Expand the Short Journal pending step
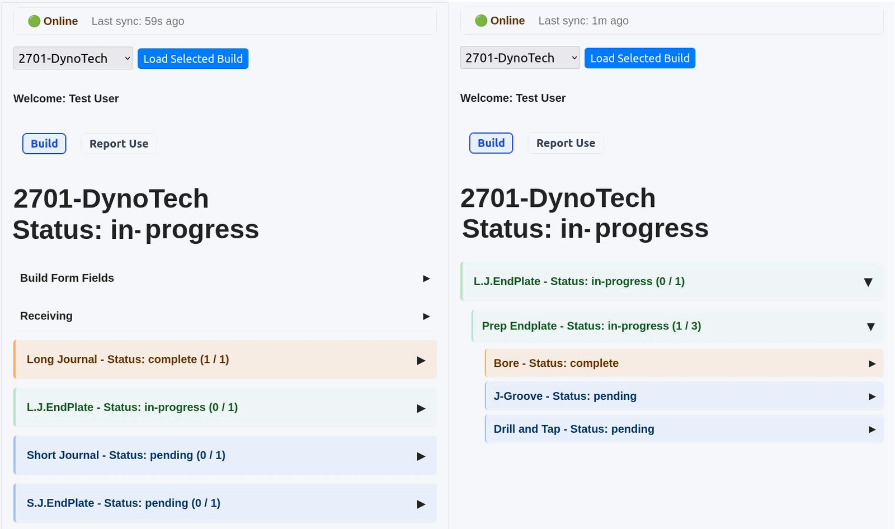The width and height of the screenshot is (895, 529). (x=224, y=455)
